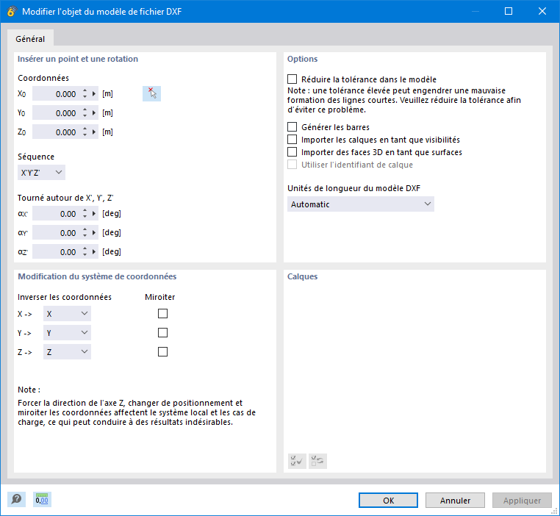This screenshot has height=516, width=560.
Task: Click the application icon in title bar
Action: click(12, 12)
